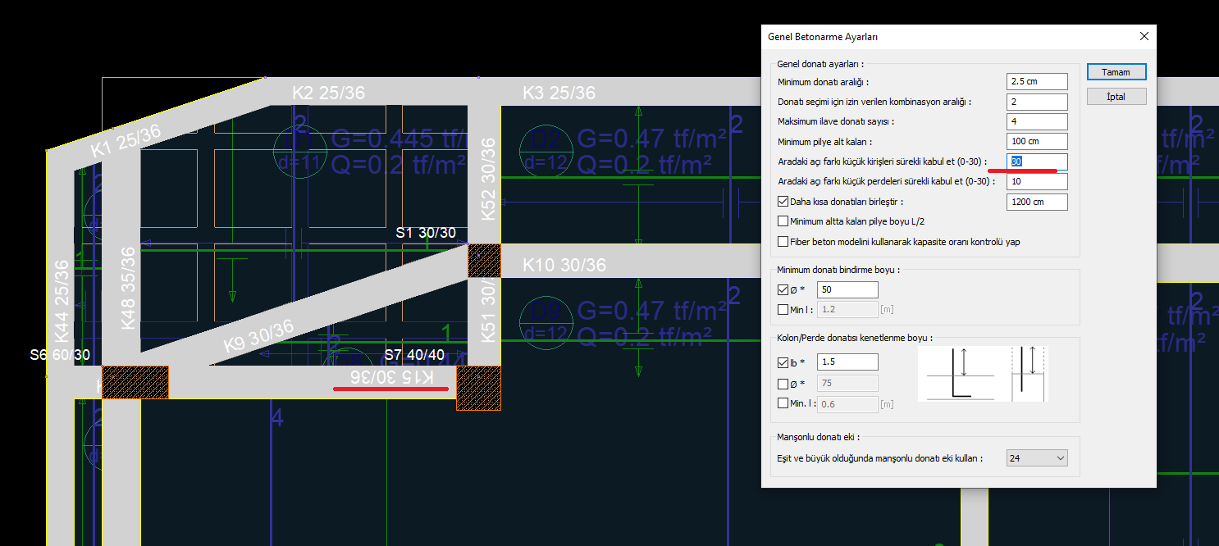
Task: Toggle the lb * checkbox
Action: click(x=783, y=362)
